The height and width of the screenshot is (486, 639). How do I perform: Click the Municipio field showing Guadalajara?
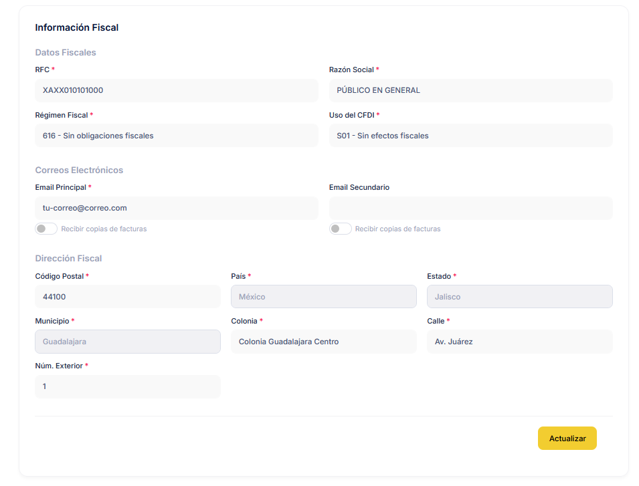pyautogui.click(x=127, y=342)
